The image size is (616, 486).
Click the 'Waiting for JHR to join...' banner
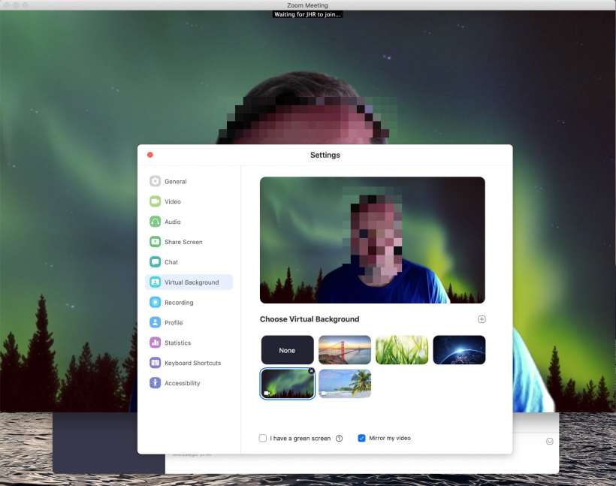307,14
